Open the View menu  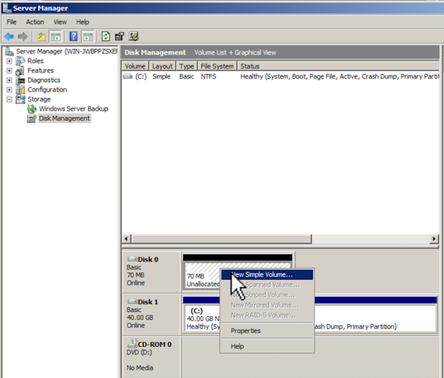pos(60,22)
